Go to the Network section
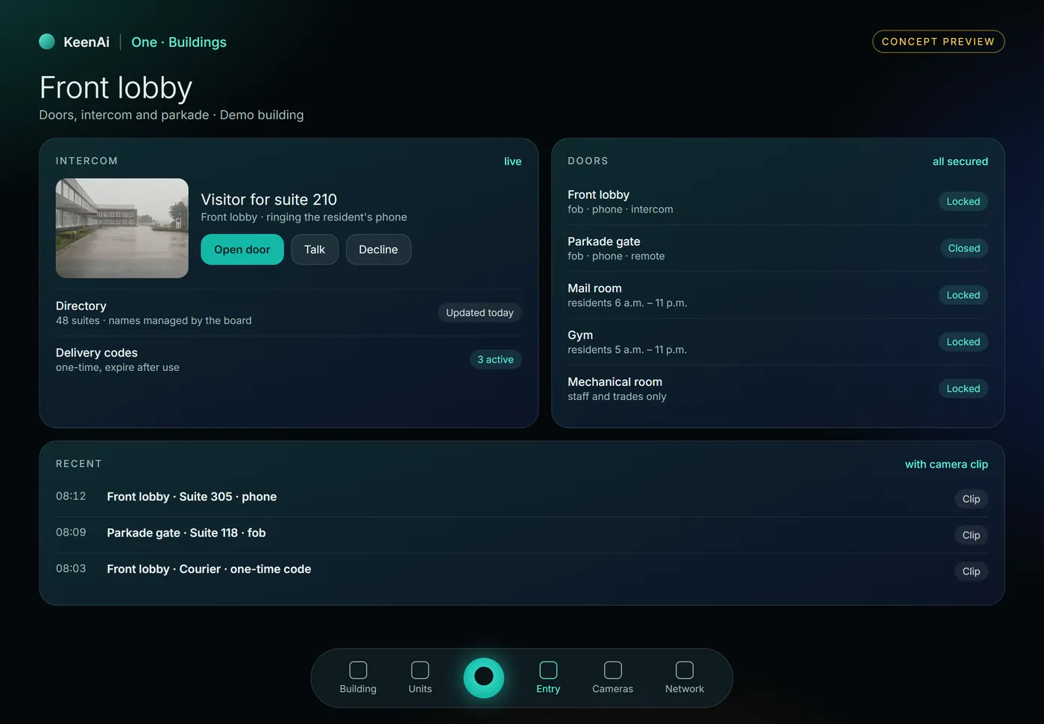 (x=685, y=678)
